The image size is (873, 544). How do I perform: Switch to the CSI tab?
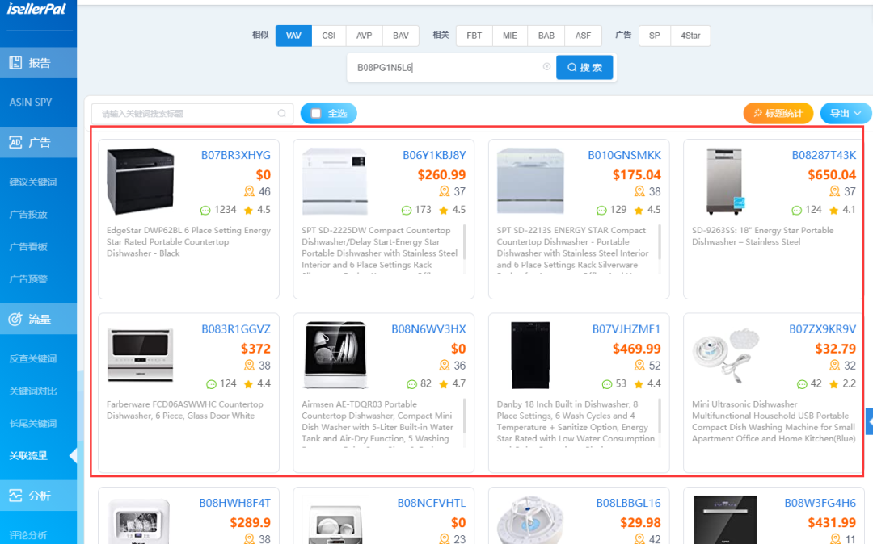tap(328, 36)
